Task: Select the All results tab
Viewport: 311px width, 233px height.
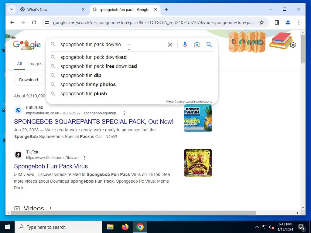Action: click(x=19, y=64)
